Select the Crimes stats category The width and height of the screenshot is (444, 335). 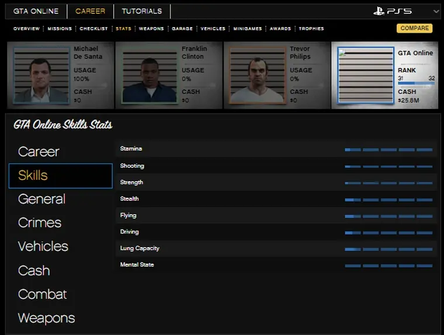click(x=40, y=223)
